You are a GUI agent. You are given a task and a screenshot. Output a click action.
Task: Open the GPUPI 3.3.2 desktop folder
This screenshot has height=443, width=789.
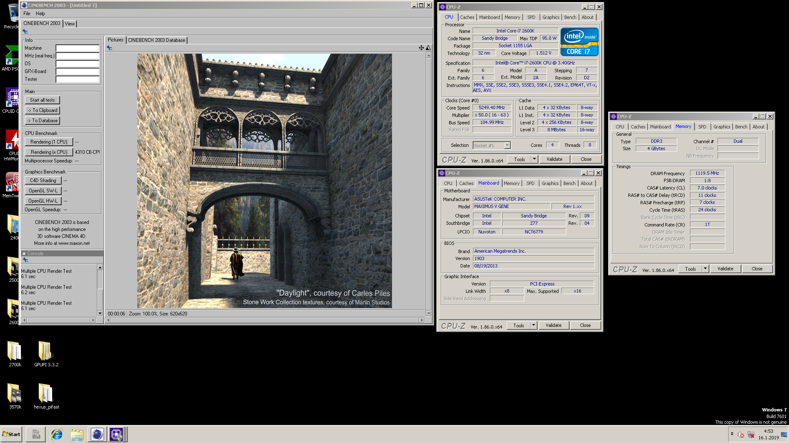pos(46,354)
